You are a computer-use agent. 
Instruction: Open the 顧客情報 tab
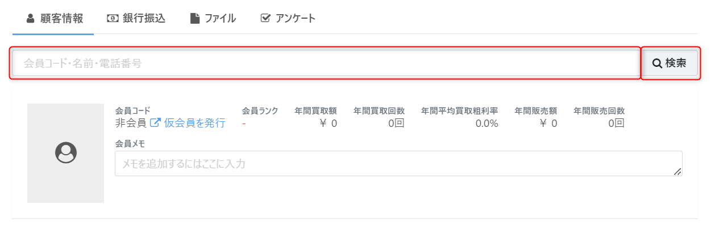pyautogui.click(x=55, y=19)
